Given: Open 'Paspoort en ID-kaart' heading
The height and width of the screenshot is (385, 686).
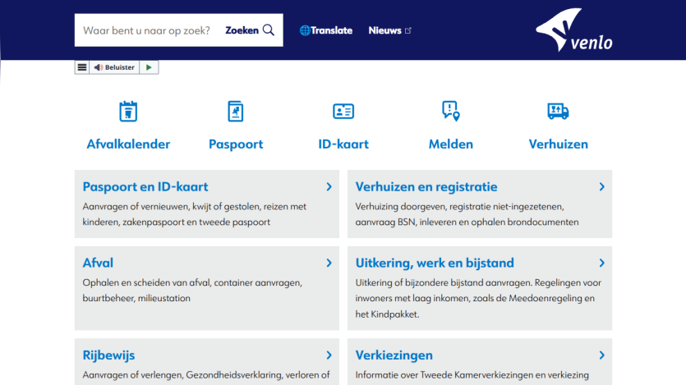Looking at the screenshot, I should tap(145, 186).
